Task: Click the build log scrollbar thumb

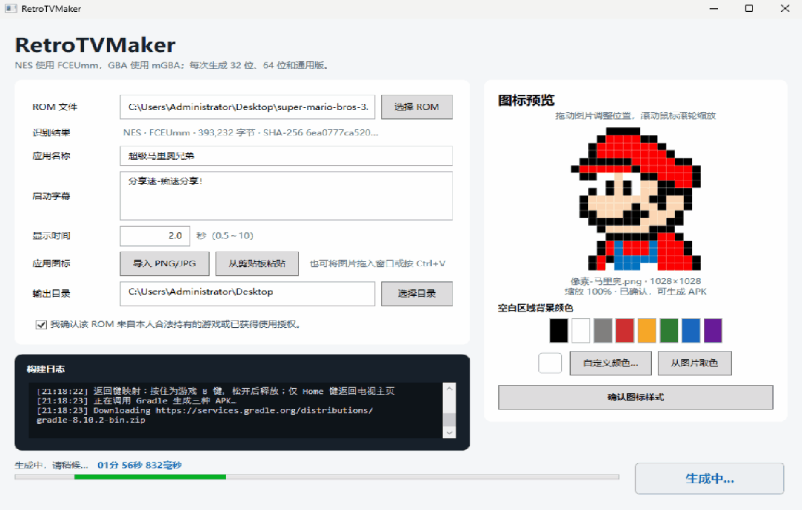Action: click(x=449, y=419)
